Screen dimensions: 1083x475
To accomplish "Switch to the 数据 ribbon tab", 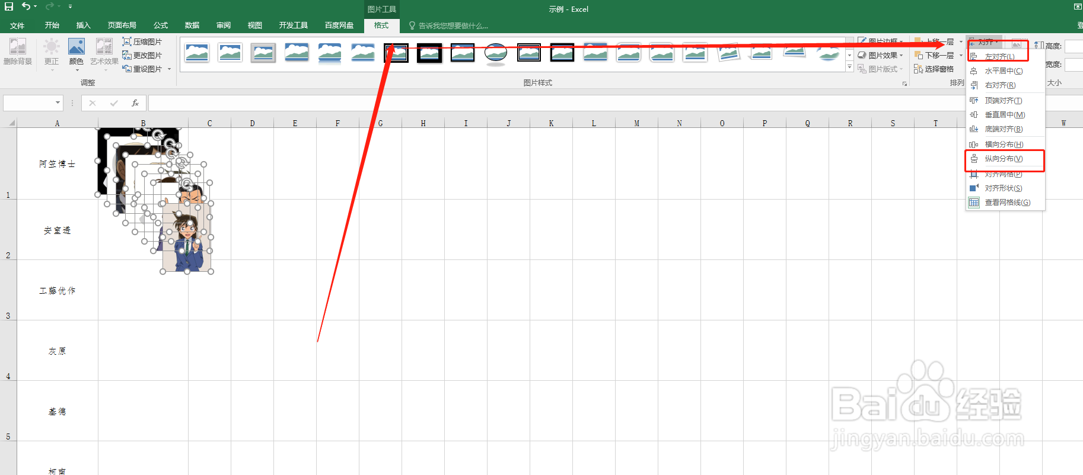I will (x=192, y=25).
